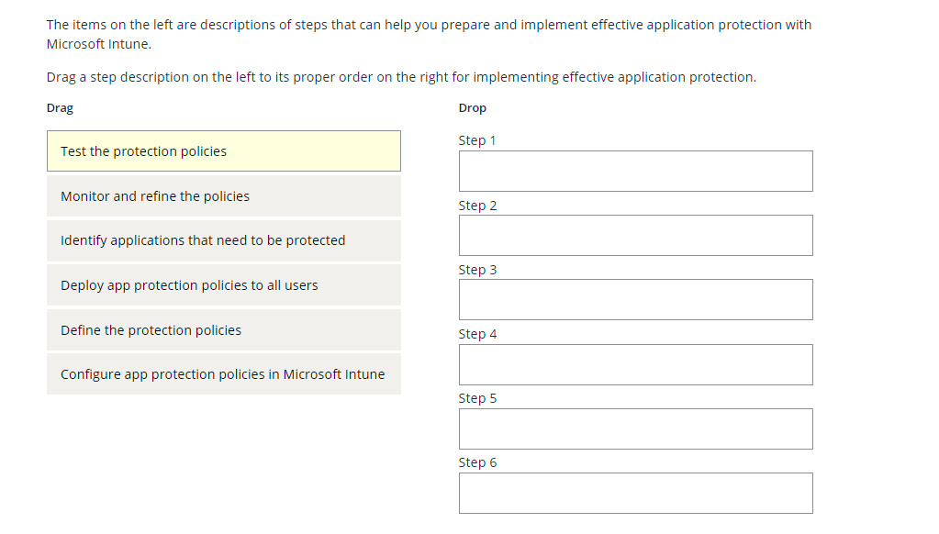Click the Step 6 drop box

635,493
